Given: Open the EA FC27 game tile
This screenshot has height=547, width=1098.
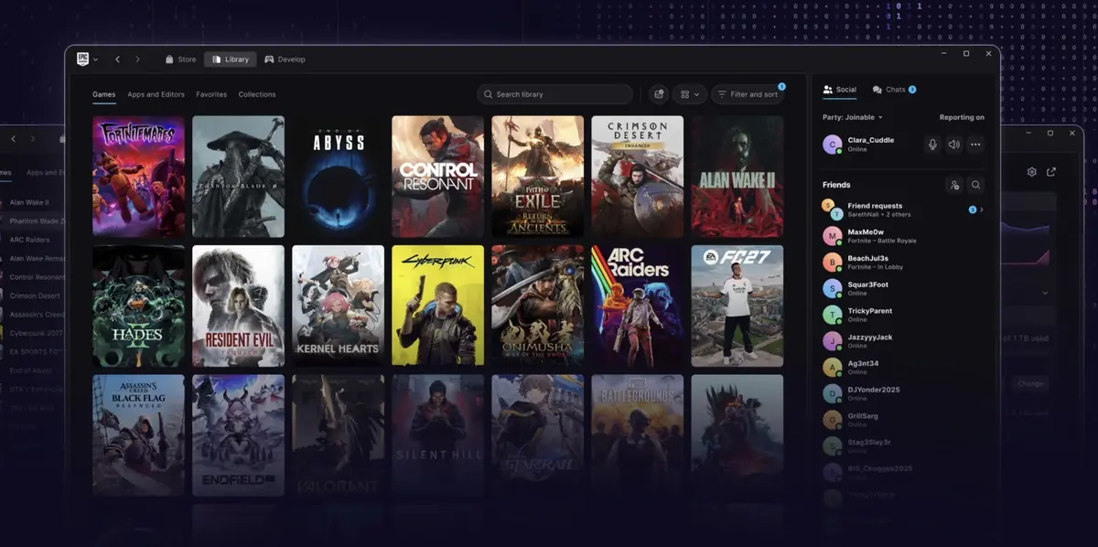Looking at the screenshot, I should pos(737,306).
